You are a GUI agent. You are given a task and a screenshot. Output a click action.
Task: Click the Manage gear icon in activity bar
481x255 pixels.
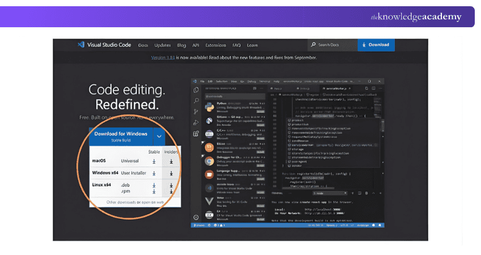pos(196,217)
